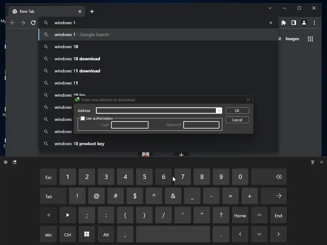This screenshot has height=245, width=327.
Task: Tap the equals sign key
Action: pyautogui.click(x=231, y=196)
